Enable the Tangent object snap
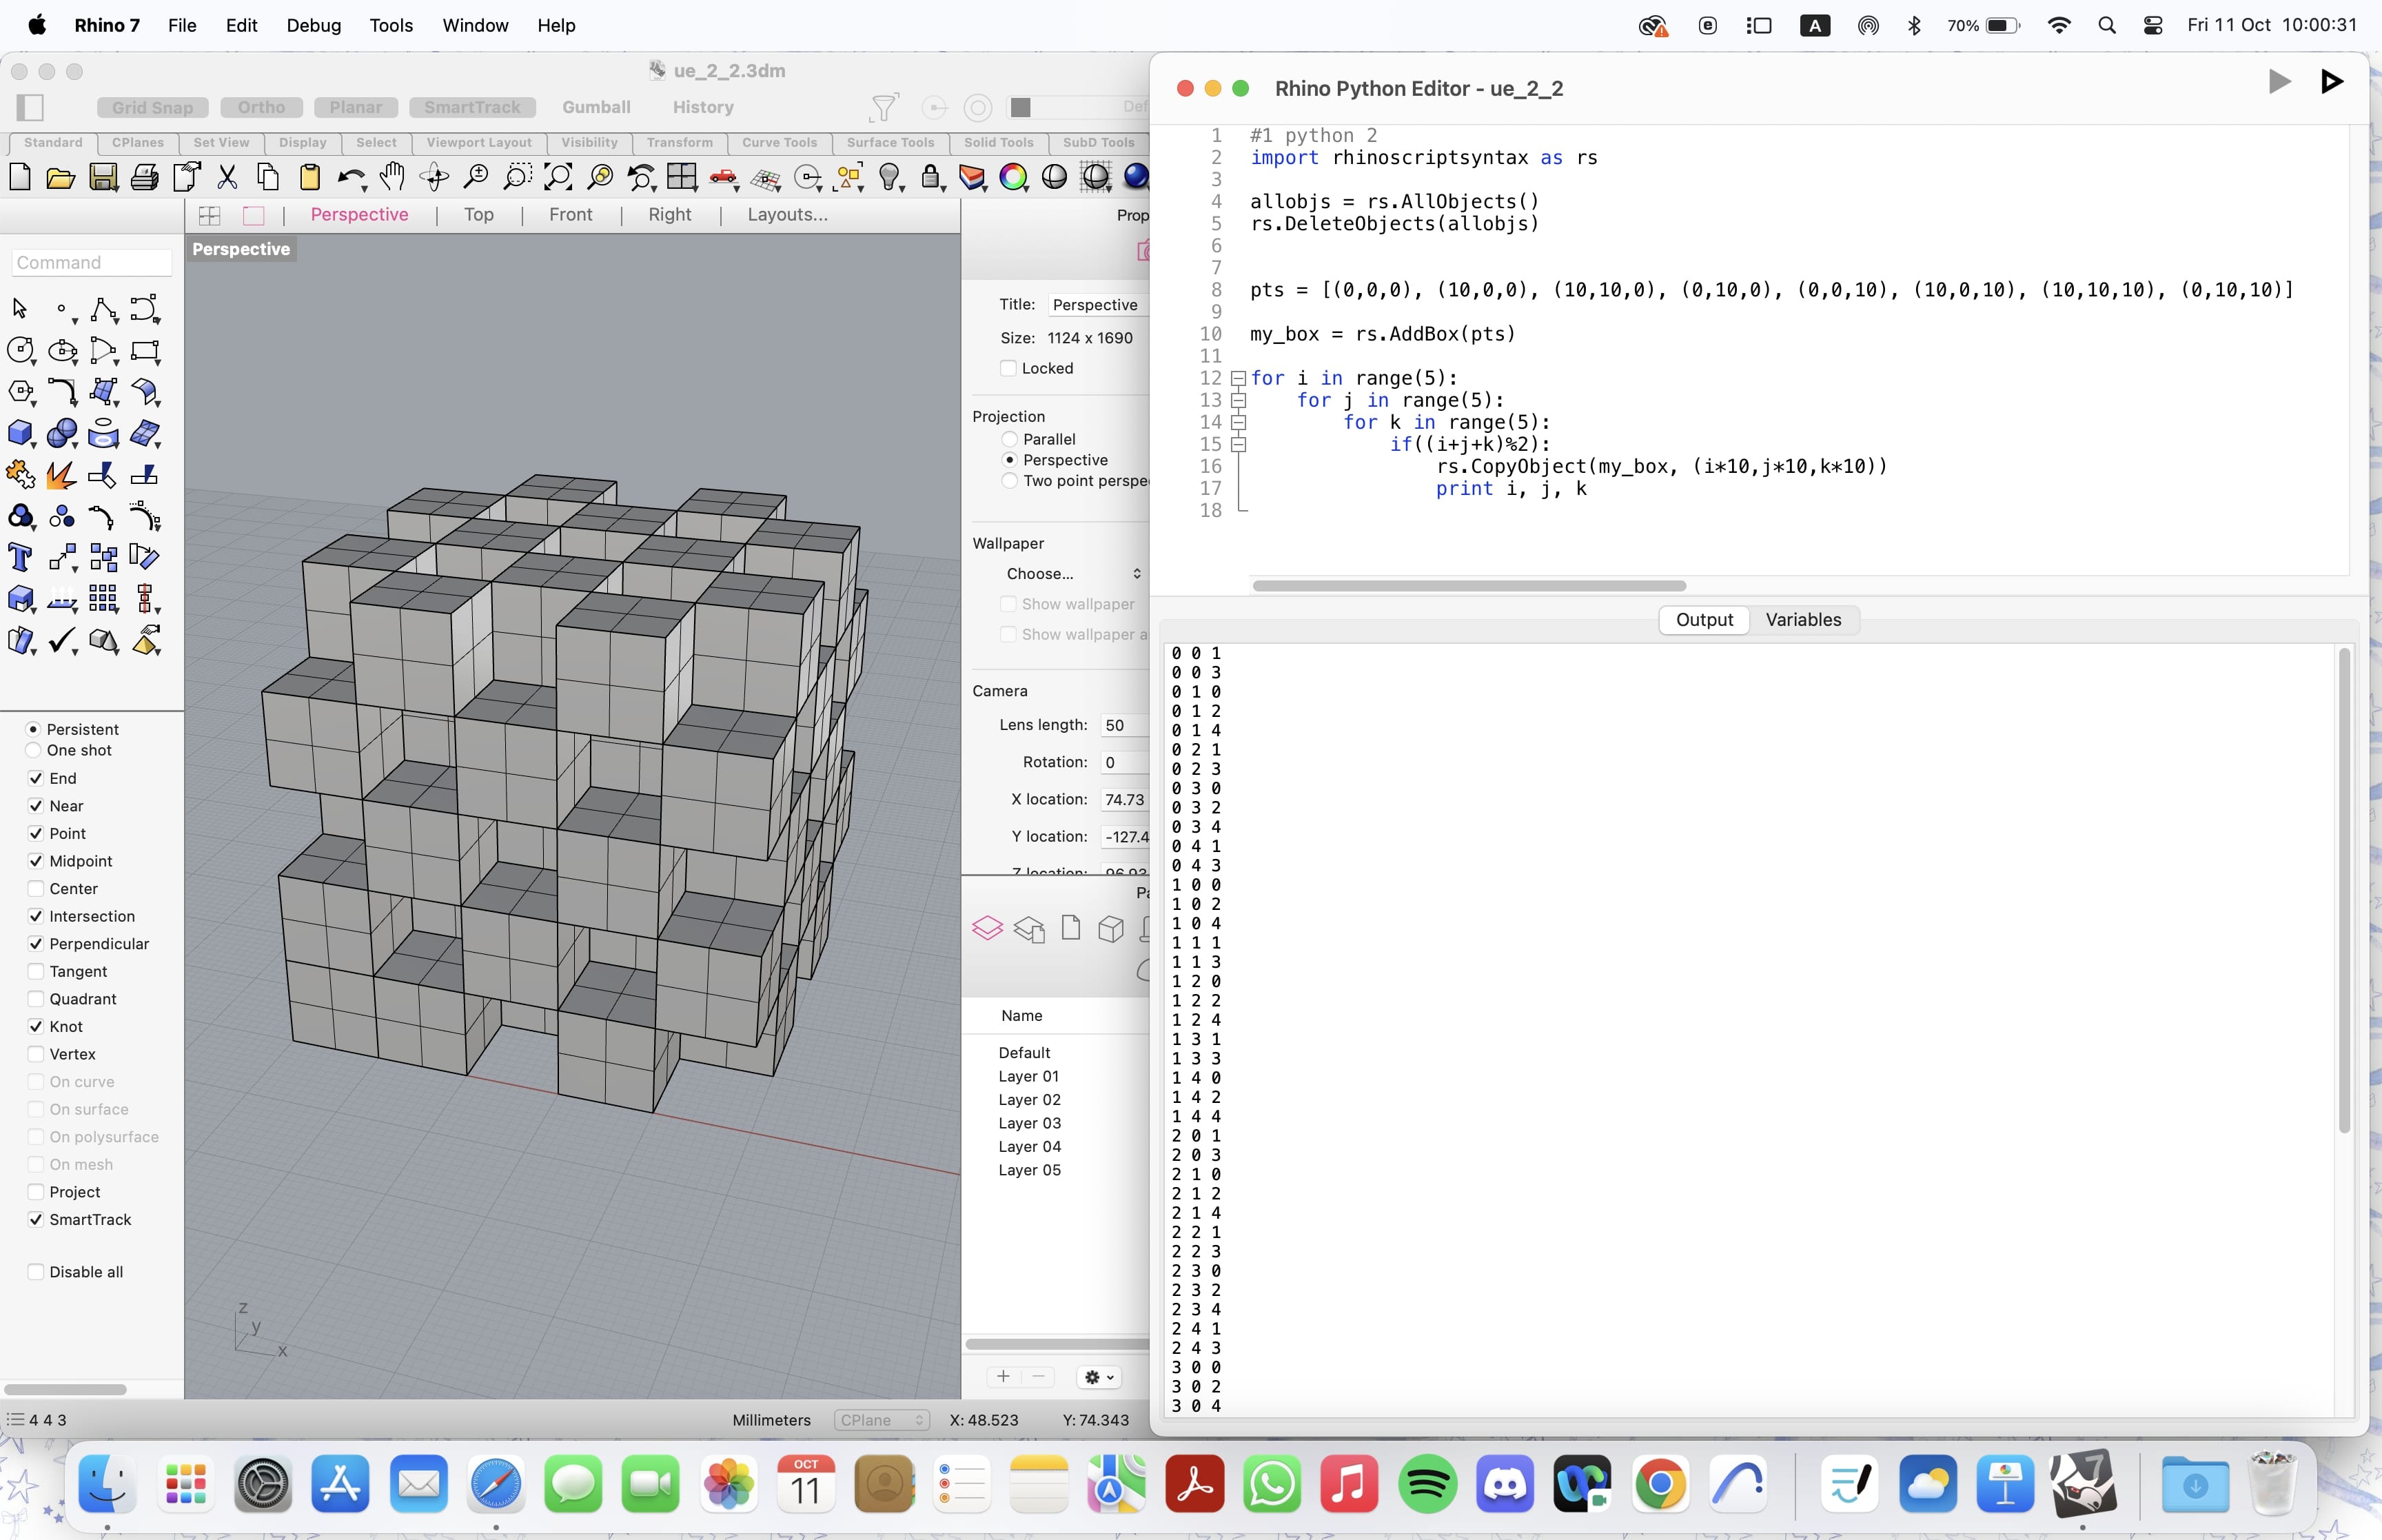The image size is (2382, 1540). 36,971
